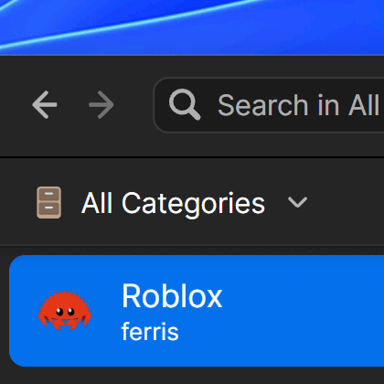The width and height of the screenshot is (384, 384).
Task: Go forward with the right arrow
Action: point(101,104)
